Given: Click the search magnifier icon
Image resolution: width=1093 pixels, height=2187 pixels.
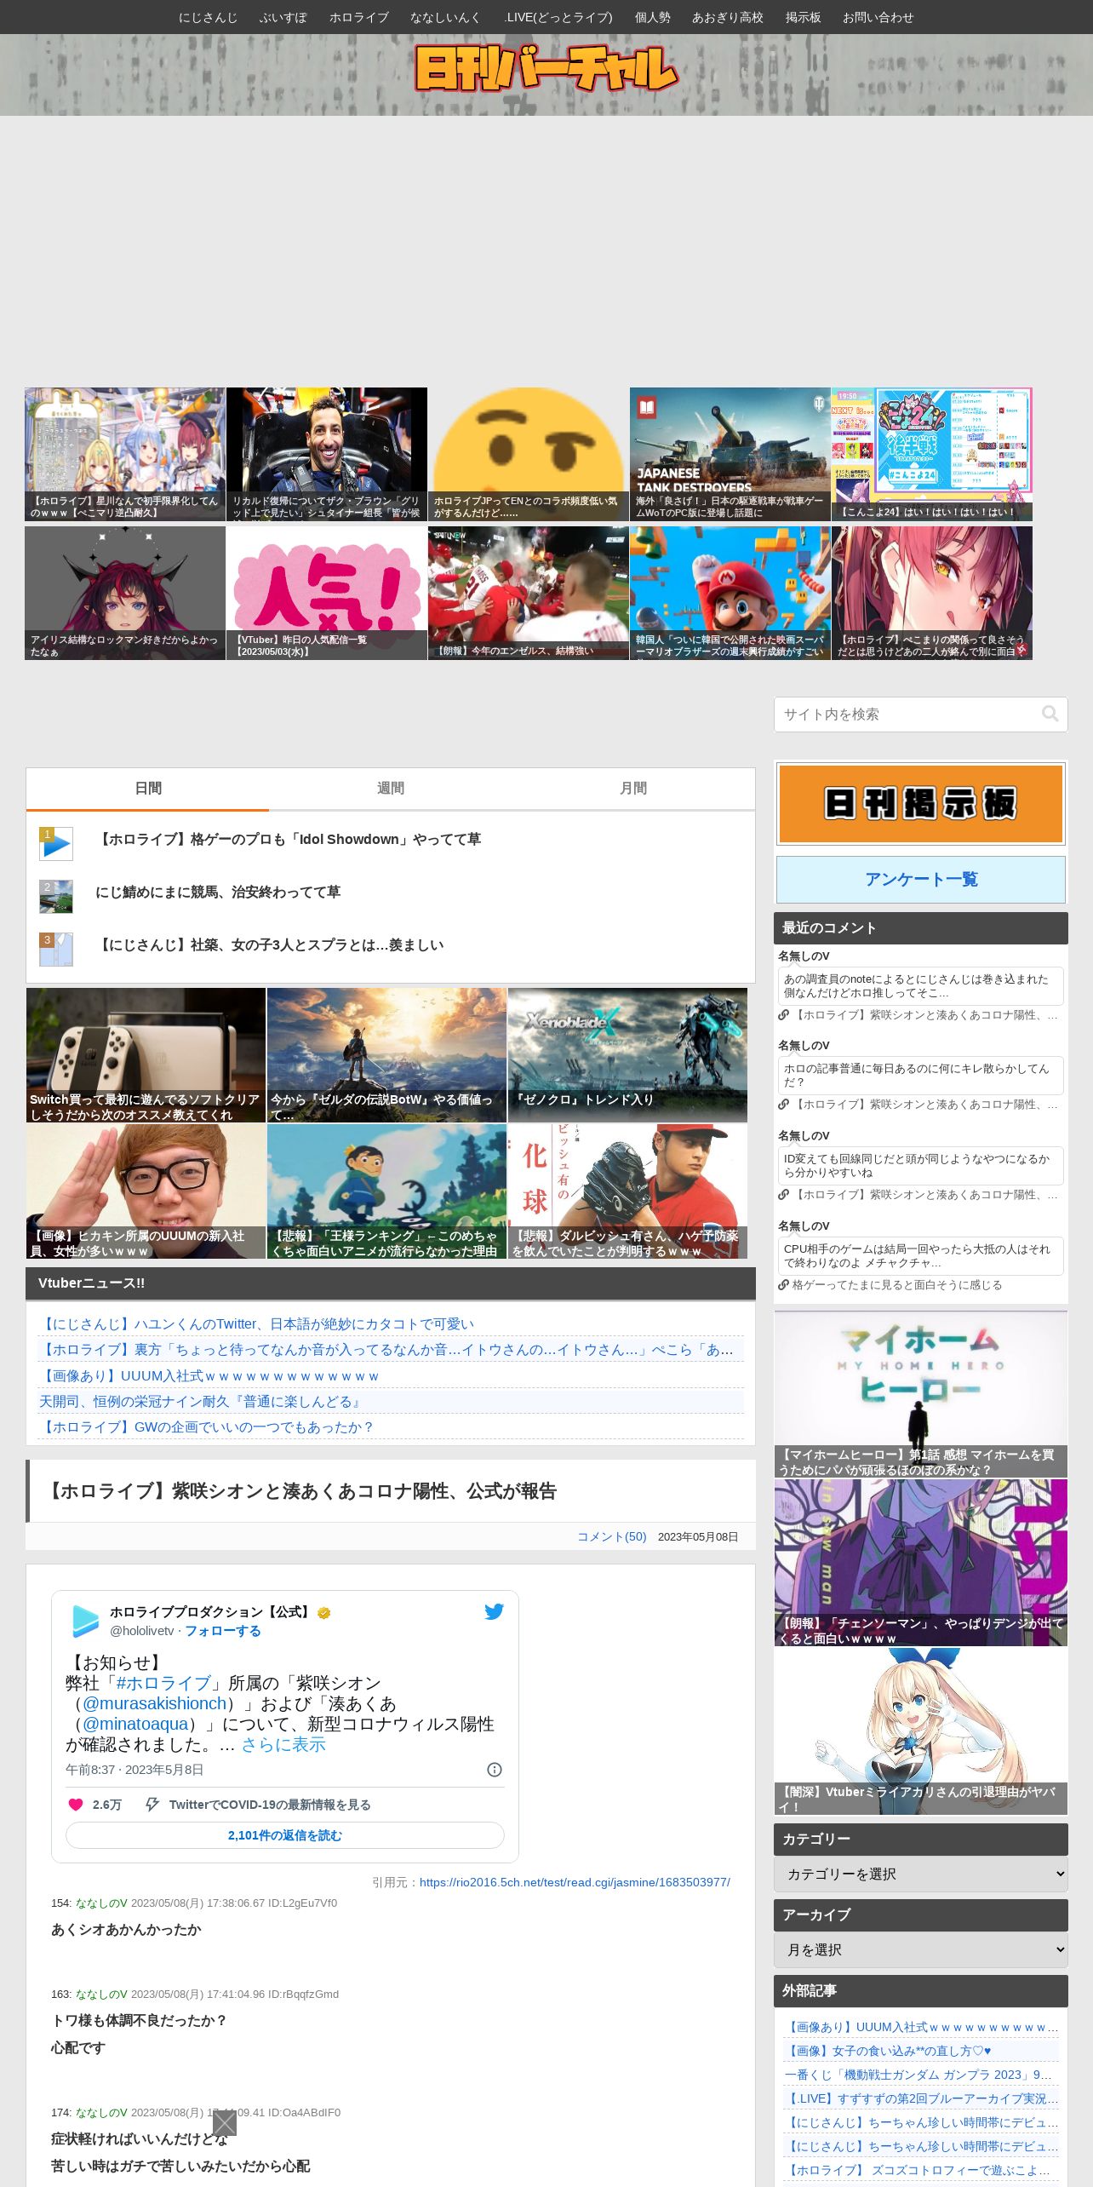Looking at the screenshot, I should (x=1050, y=714).
